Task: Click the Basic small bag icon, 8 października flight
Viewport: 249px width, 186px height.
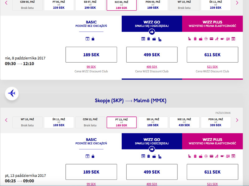Action: 93,39
